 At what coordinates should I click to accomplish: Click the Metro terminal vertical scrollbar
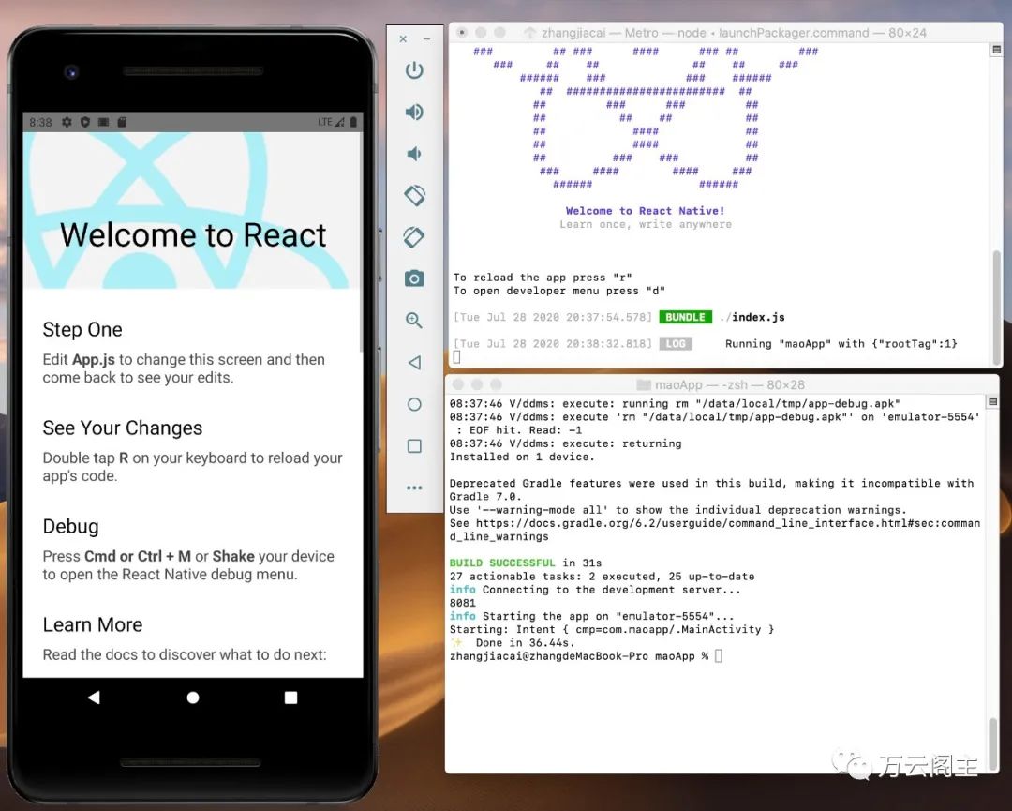coord(996,307)
